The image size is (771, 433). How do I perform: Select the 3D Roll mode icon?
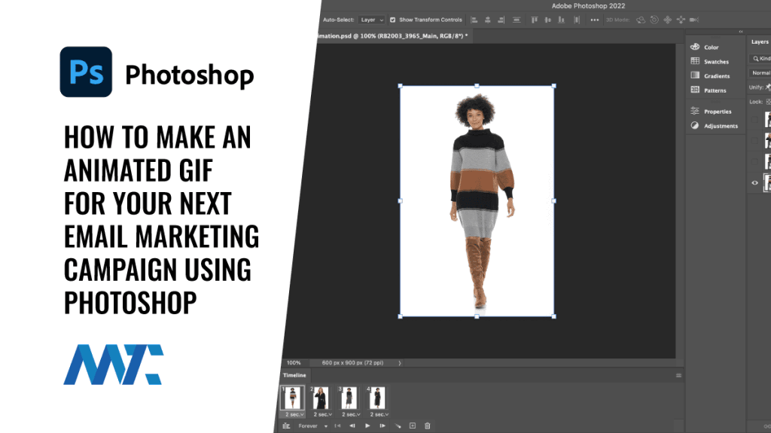tap(654, 20)
